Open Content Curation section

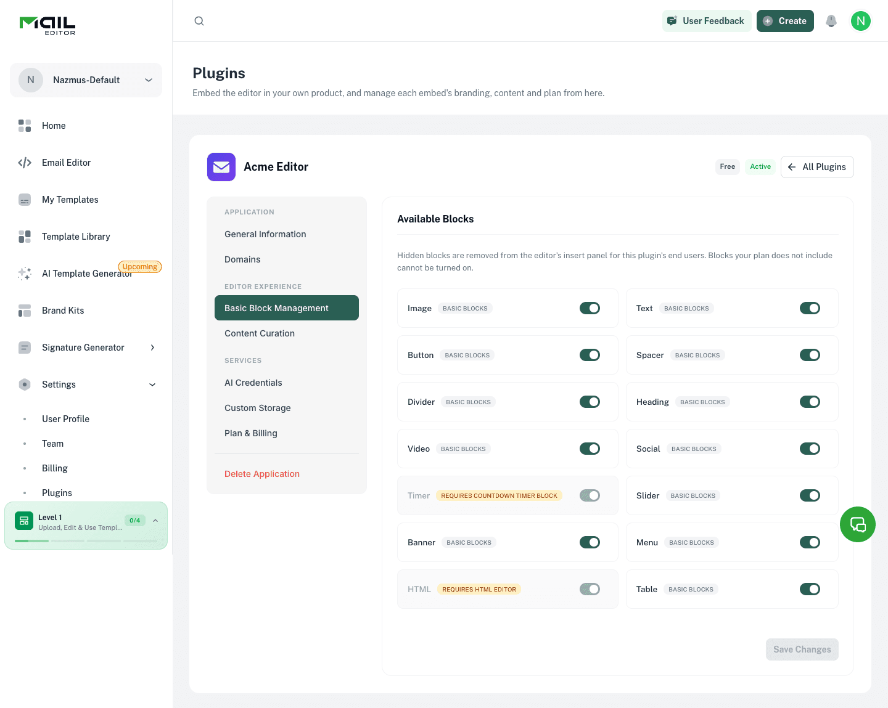pos(287,333)
